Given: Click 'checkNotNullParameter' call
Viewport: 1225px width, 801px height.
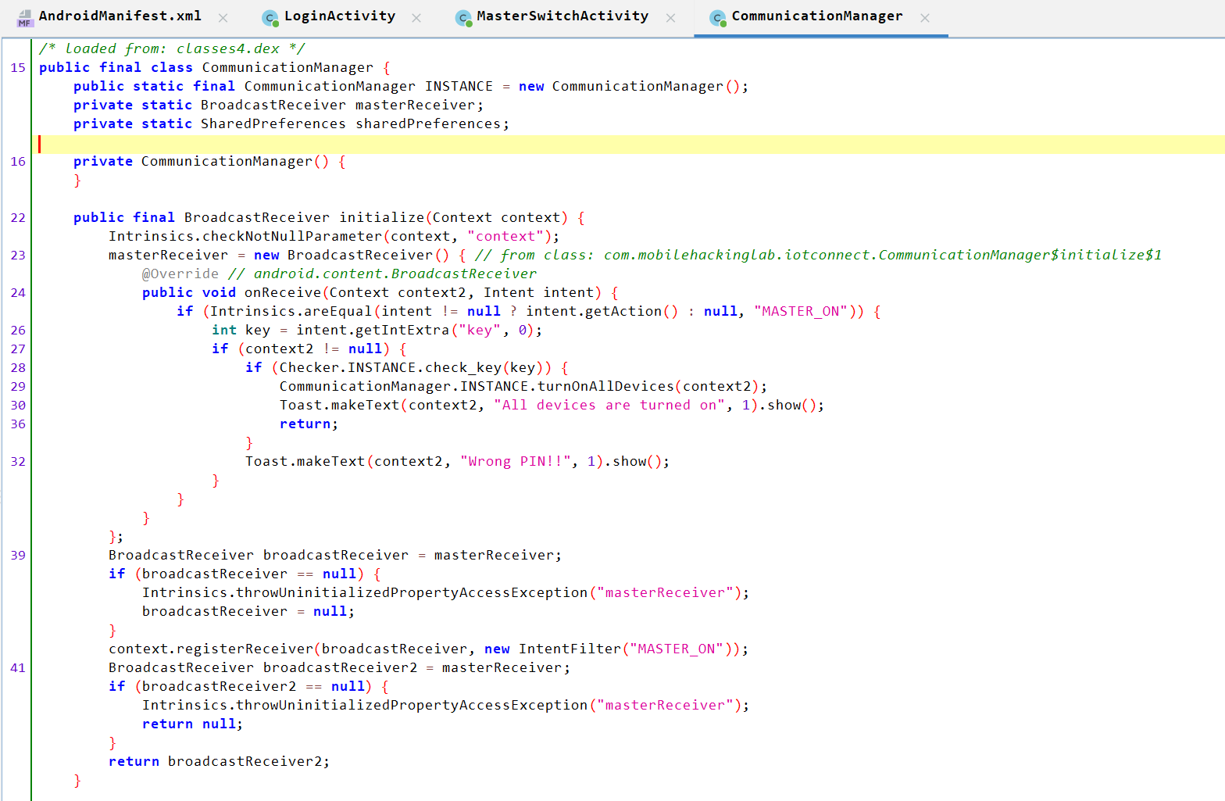Looking at the screenshot, I should point(292,236).
